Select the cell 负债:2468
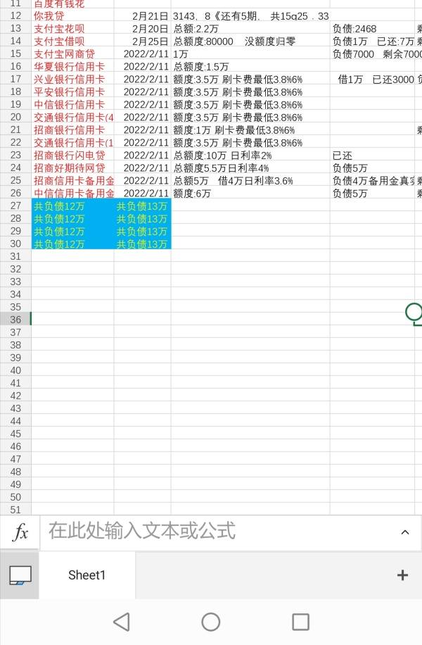Screen dimensions: 422x645 [373, 29]
